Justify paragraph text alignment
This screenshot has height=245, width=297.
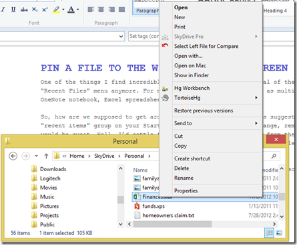coord(122,9)
